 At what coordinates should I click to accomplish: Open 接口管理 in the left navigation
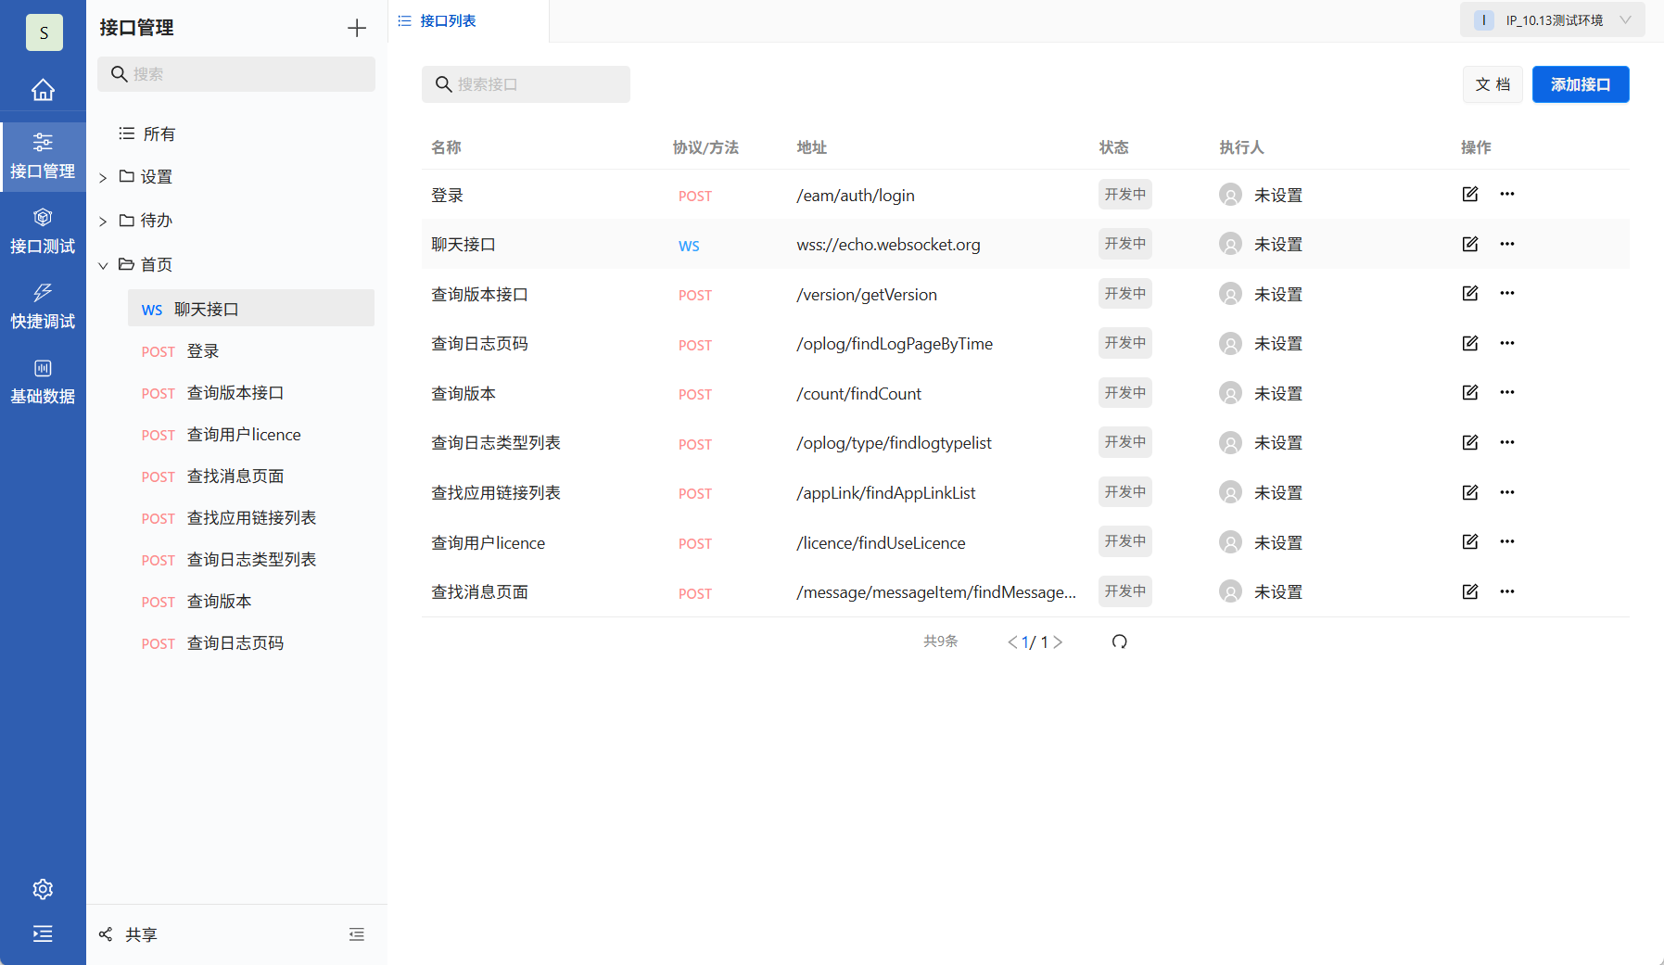point(43,157)
